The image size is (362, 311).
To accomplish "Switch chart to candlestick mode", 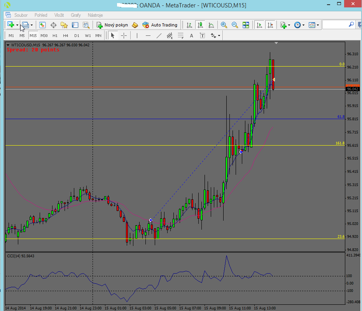I will [200, 25].
